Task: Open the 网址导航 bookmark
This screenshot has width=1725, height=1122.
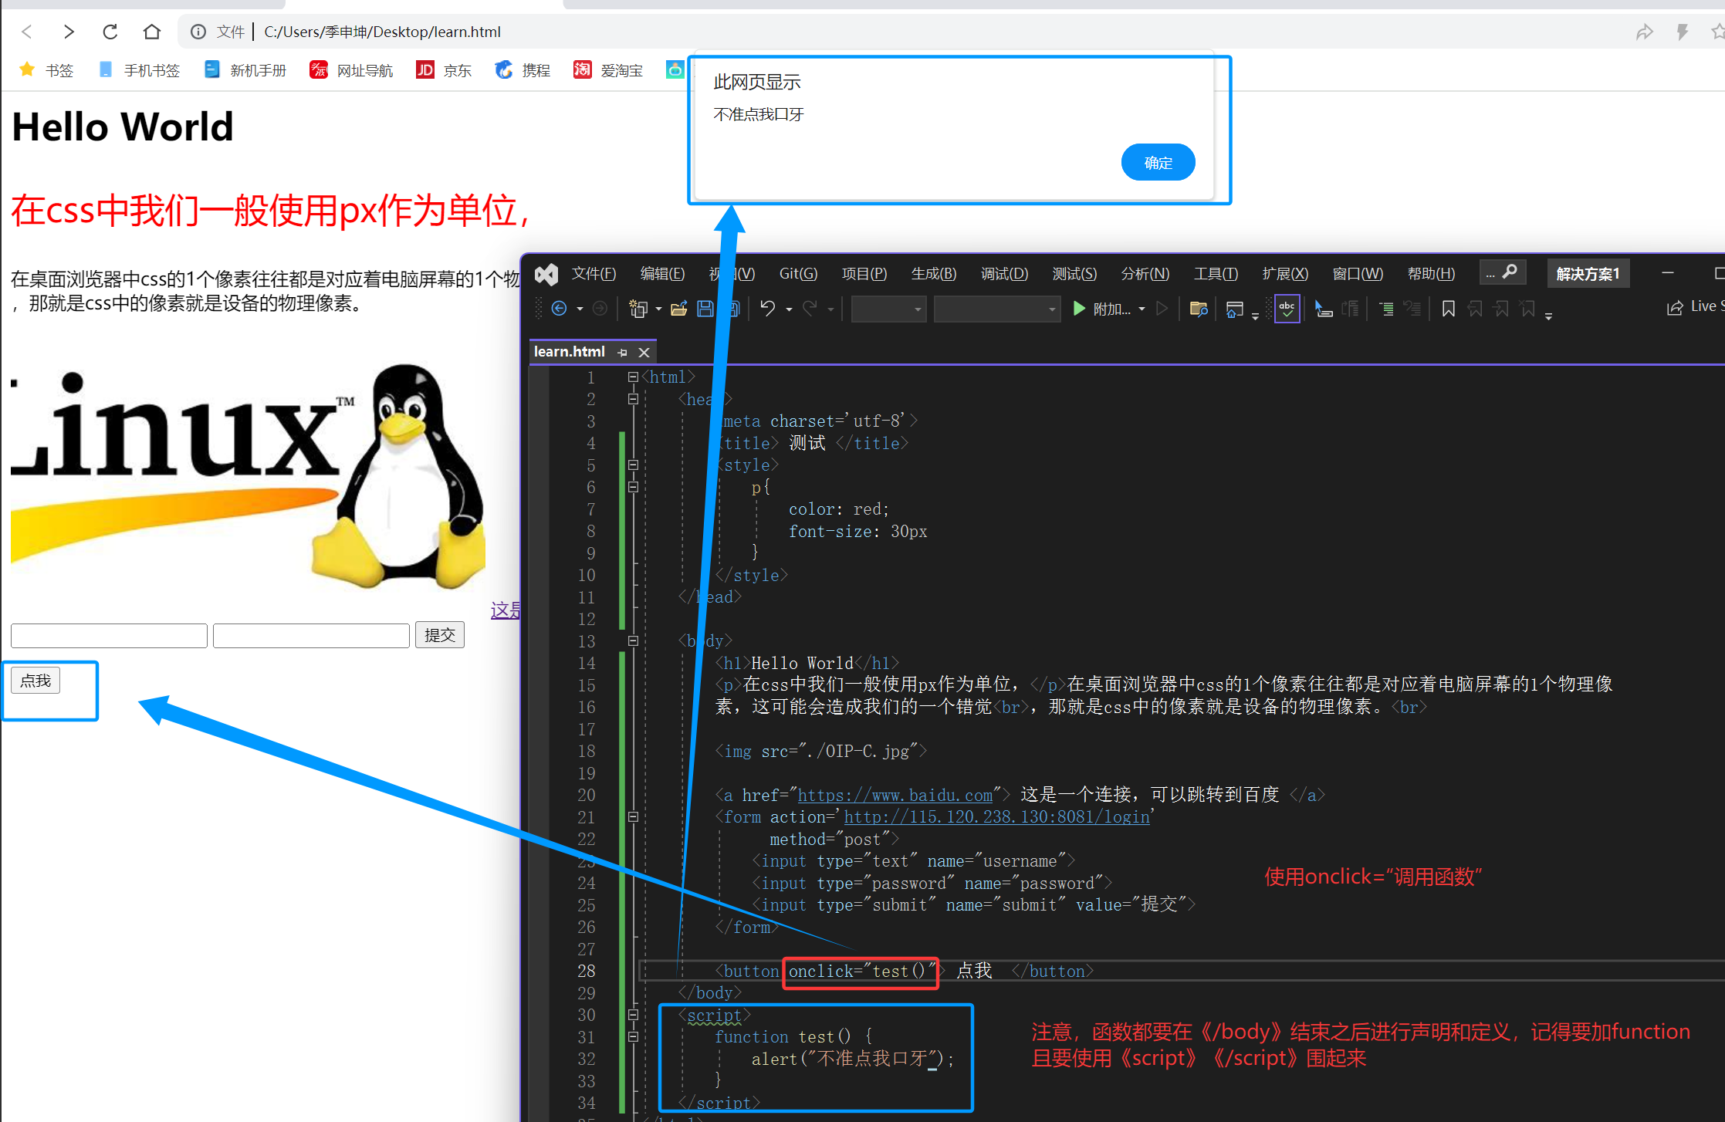Action: point(351,70)
